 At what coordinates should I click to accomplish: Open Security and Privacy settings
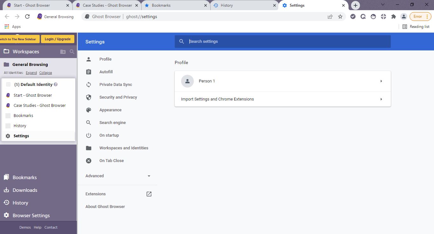click(118, 97)
